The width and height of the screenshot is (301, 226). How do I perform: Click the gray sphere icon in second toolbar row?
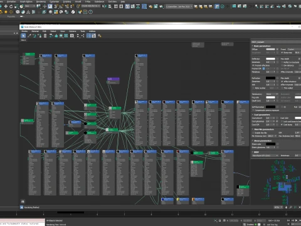[51, 12]
